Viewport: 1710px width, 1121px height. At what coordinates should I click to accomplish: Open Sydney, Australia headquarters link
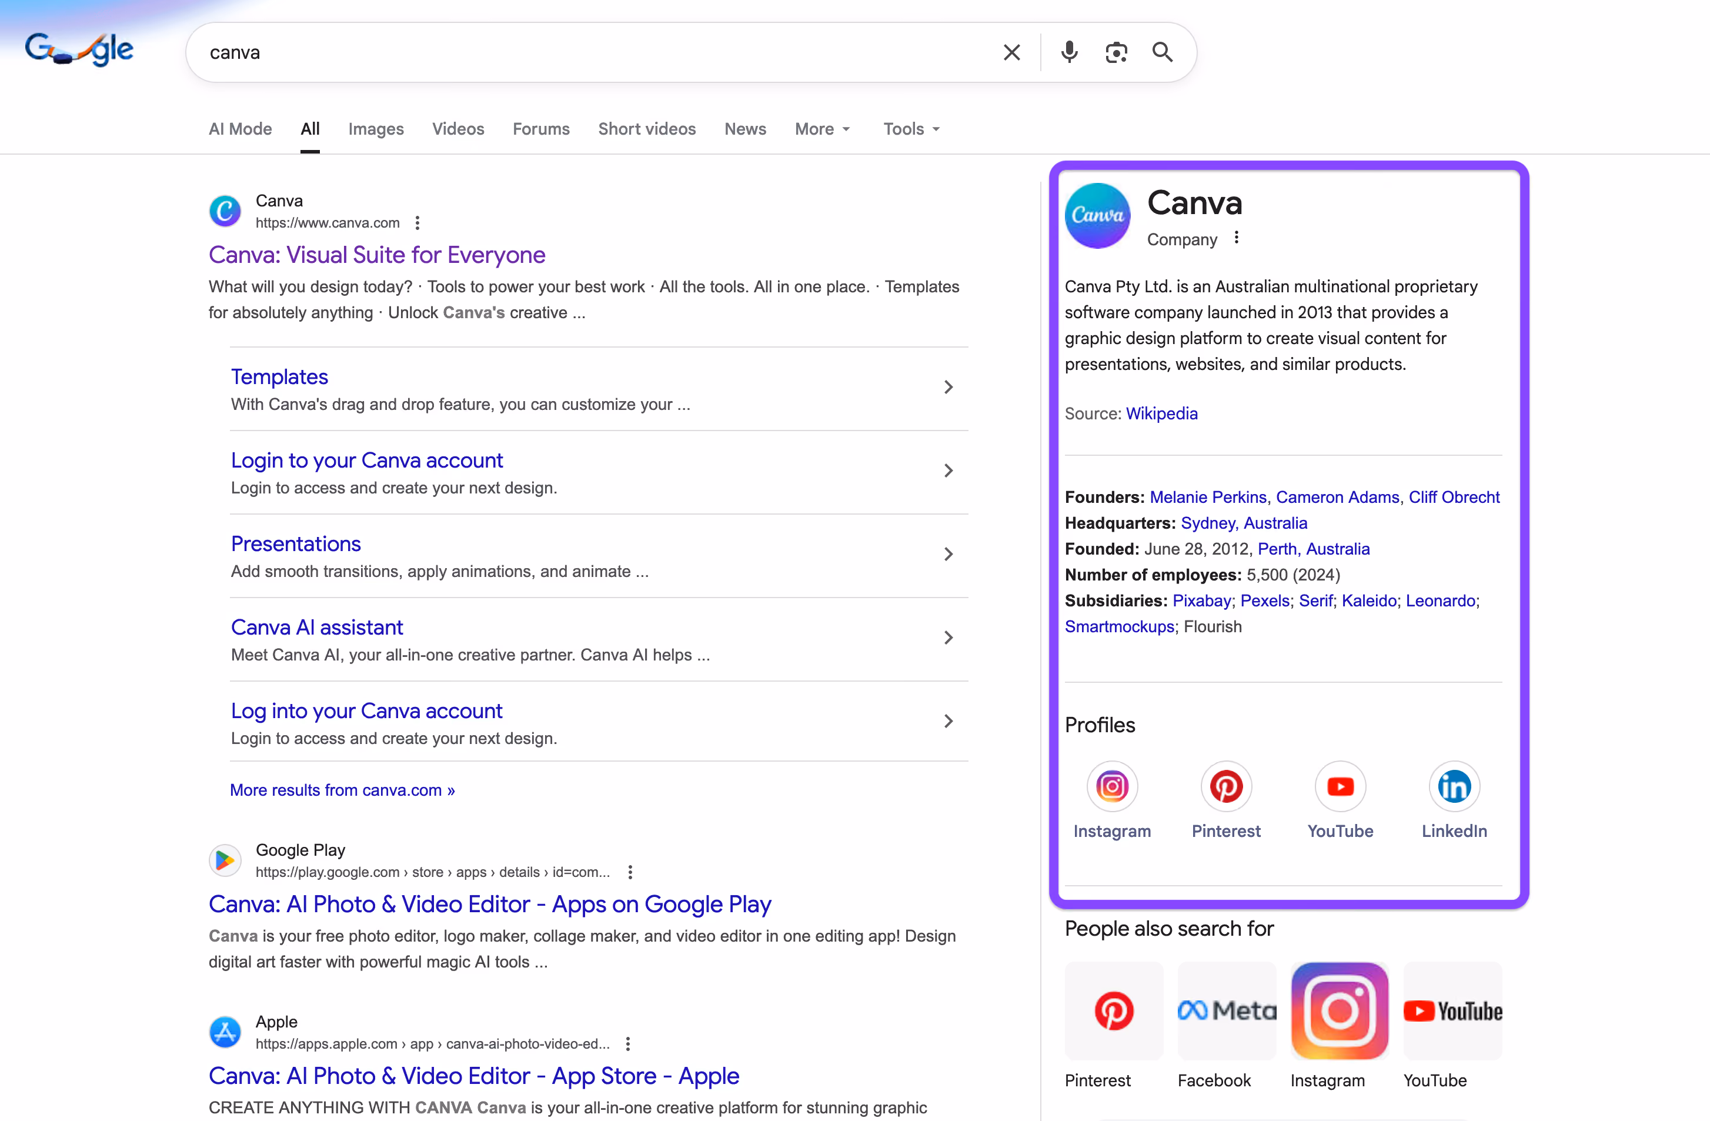(1244, 523)
